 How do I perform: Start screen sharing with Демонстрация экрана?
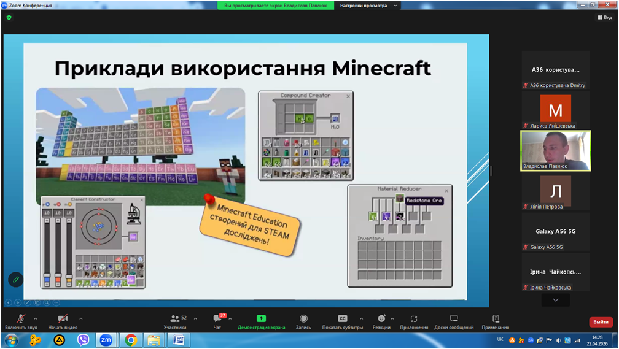coord(261,319)
